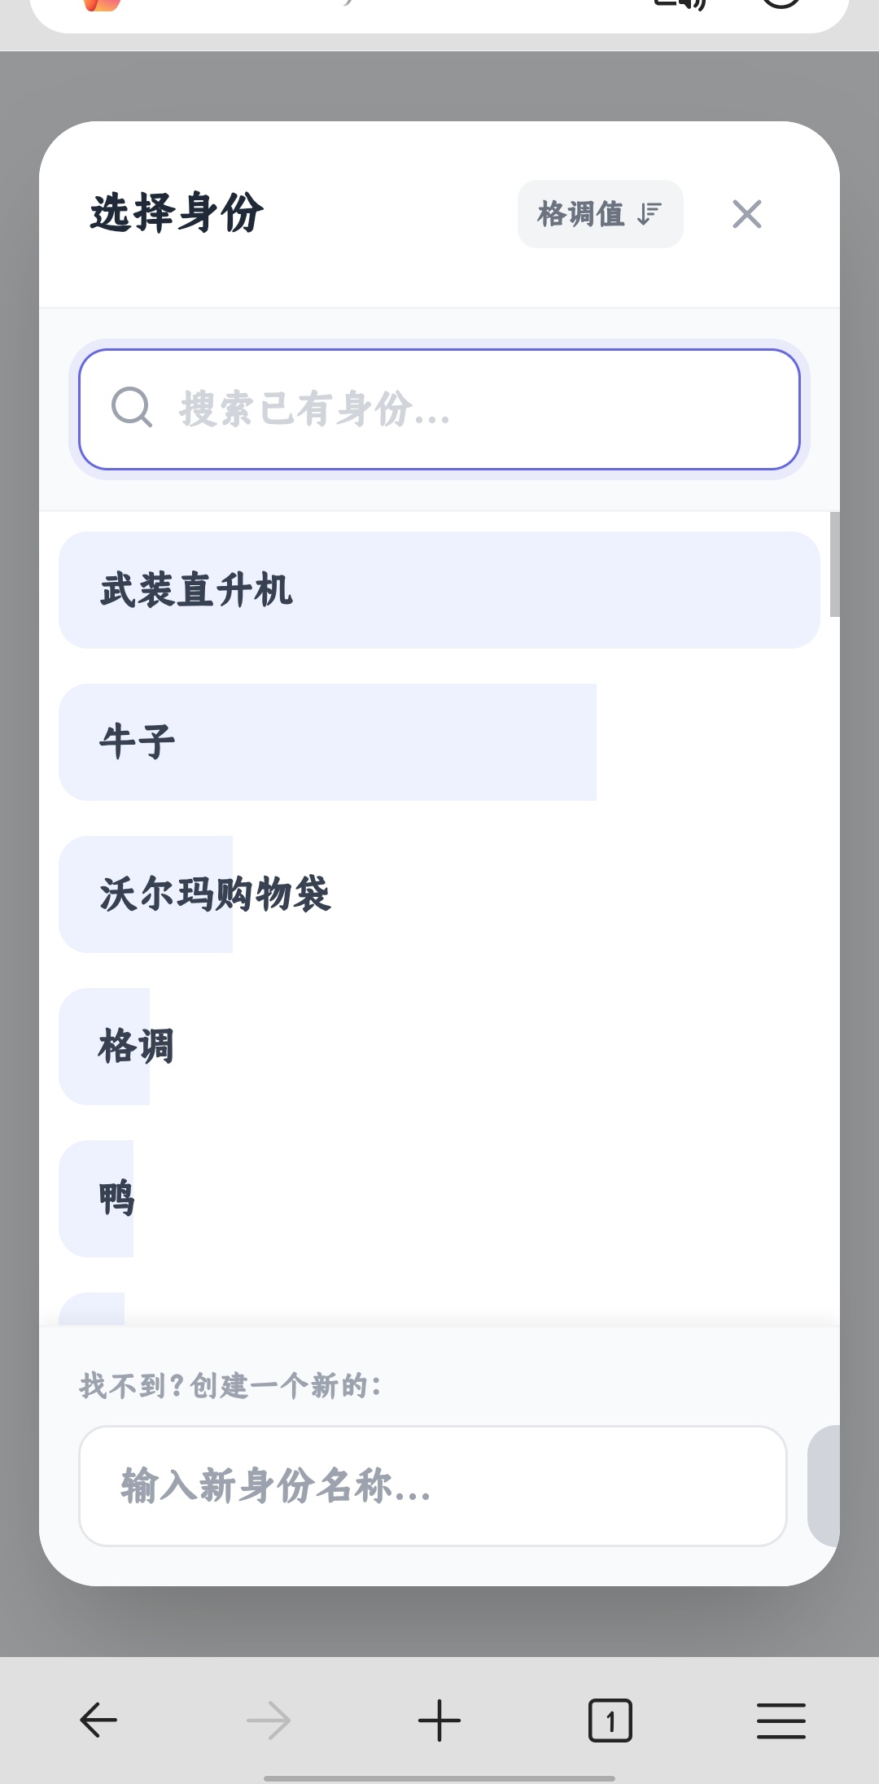Image resolution: width=879 pixels, height=1784 pixels.
Task: Select the 武装直升机 identity
Action: [439, 590]
